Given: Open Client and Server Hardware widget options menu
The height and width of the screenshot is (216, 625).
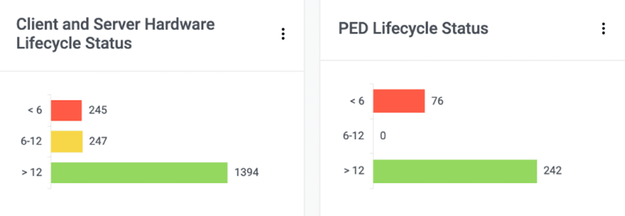Looking at the screenshot, I should [x=283, y=34].
